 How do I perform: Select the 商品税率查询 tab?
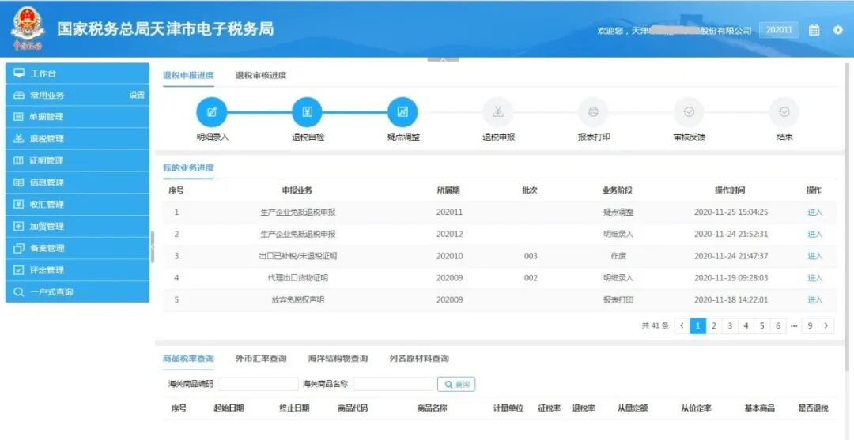[188, 359]
